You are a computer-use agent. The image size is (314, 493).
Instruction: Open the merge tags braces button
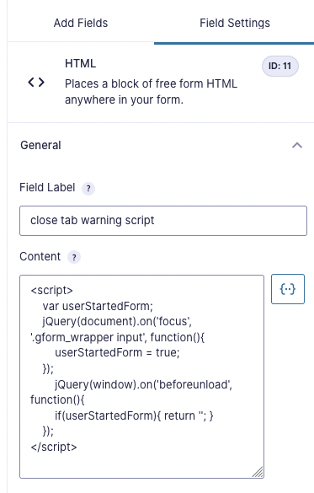pos(288,289)
